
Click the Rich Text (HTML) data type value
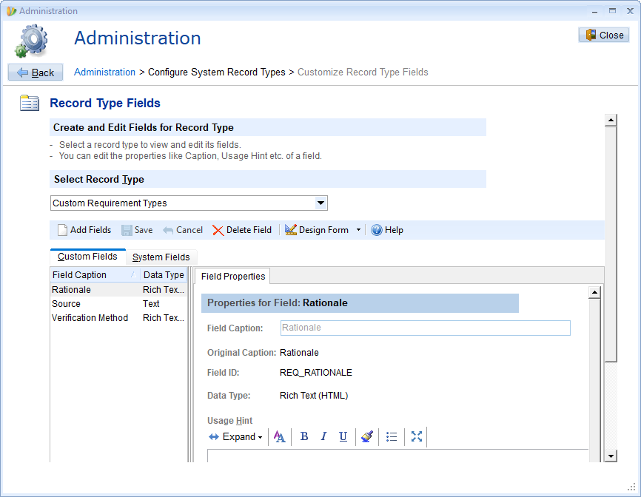[314, 396]
